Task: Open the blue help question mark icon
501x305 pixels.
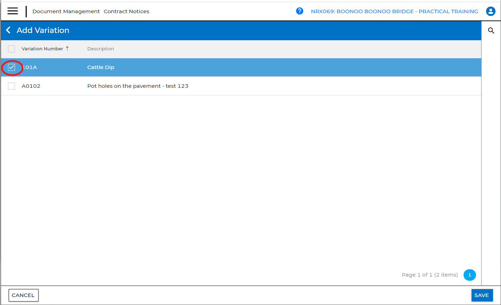Action: point(299,11)
